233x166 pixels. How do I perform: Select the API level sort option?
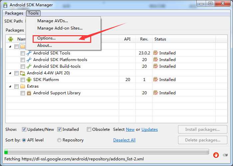[24, 140]
